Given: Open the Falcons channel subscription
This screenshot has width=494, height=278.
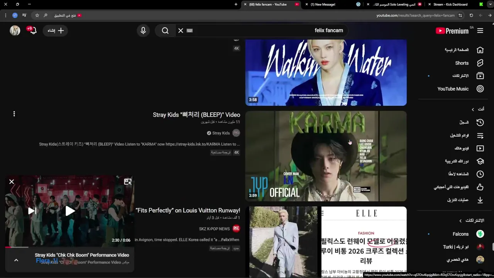Looking at the screenshot, I should point(467,234).
